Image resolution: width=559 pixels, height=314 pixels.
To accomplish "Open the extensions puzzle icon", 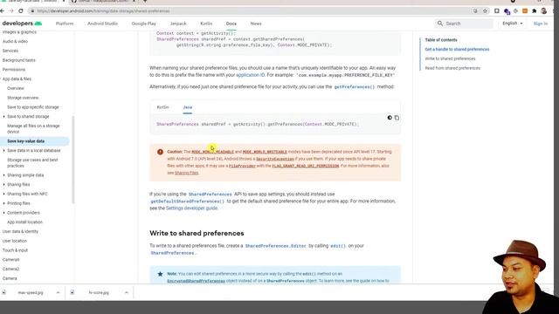I will 534,11.
